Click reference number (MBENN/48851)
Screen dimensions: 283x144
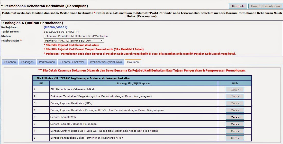point(56,27)
